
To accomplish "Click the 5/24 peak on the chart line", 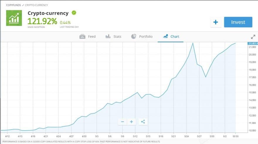I will click(x=193, y=43).
